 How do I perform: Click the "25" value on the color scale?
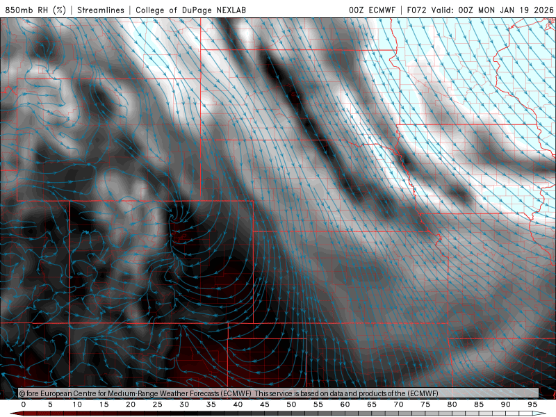click(x=158, y=404)
